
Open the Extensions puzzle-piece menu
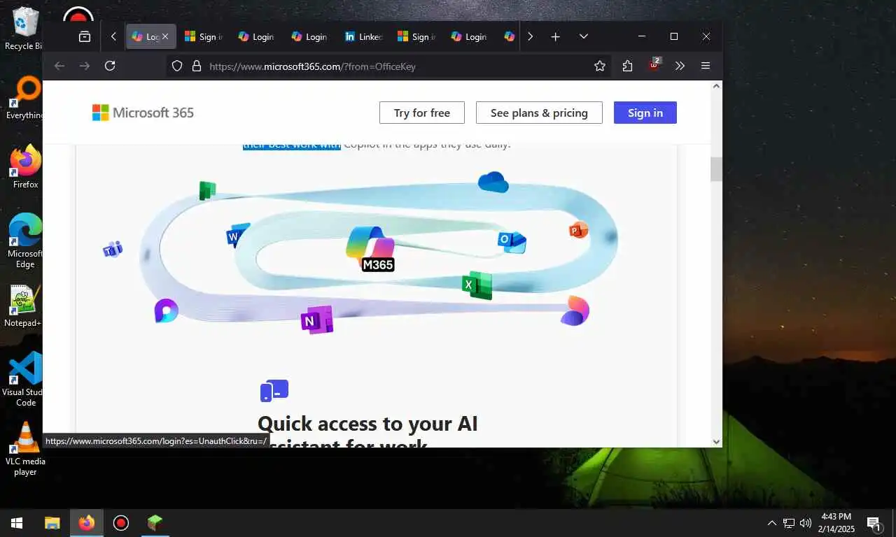coord(627,66)
